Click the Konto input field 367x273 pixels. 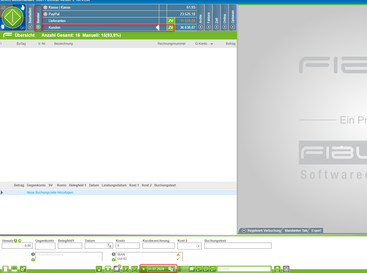pos(128,246)
